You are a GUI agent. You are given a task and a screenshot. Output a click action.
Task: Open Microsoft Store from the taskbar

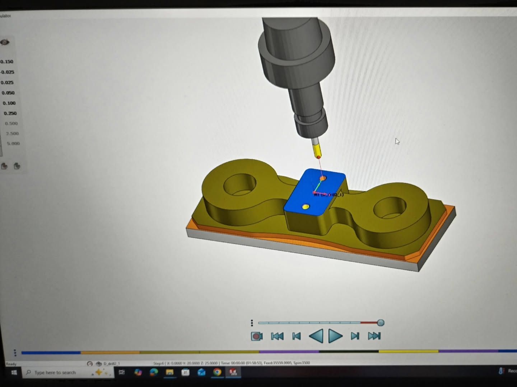point(185,372)
